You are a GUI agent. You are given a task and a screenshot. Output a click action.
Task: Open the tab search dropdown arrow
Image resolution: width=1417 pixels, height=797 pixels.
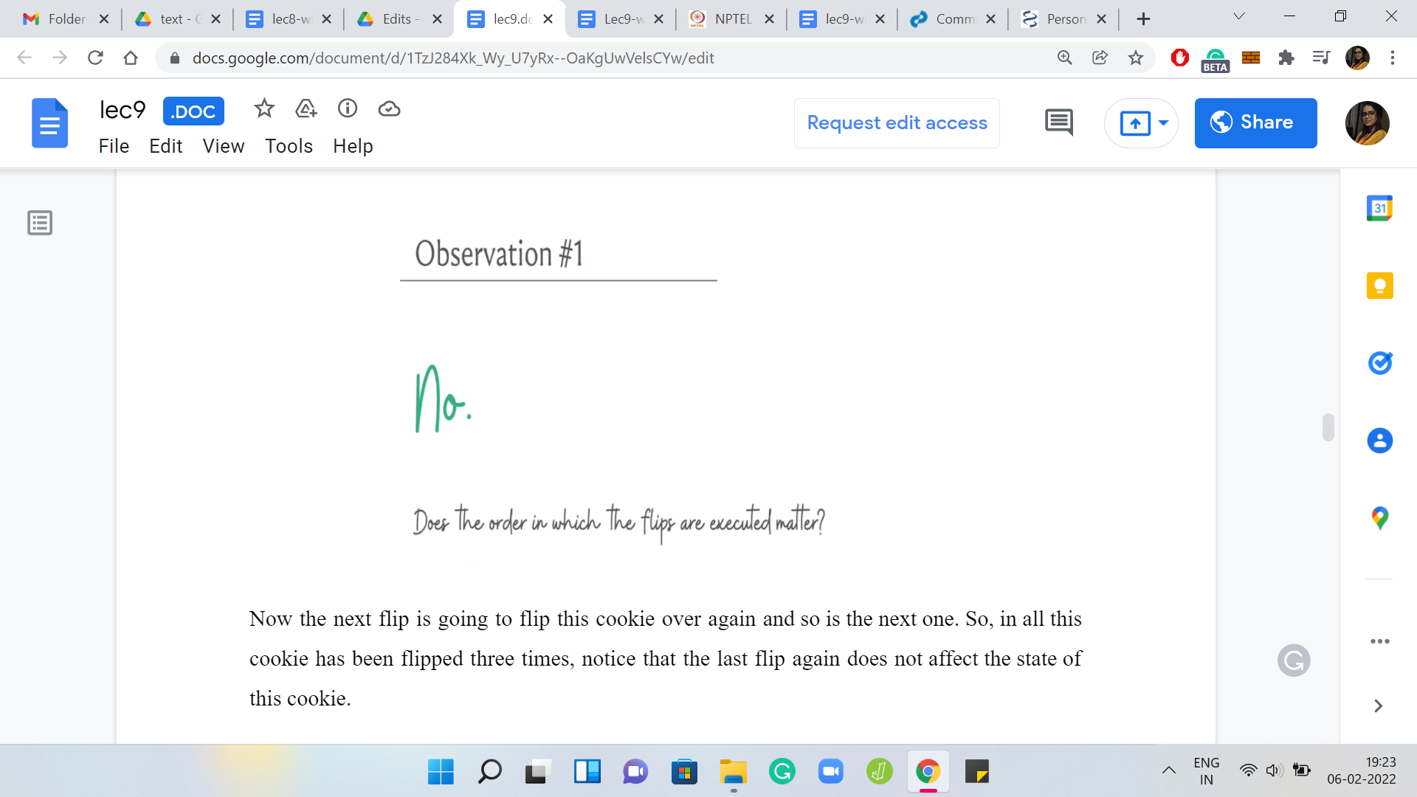coord(1239,17)
